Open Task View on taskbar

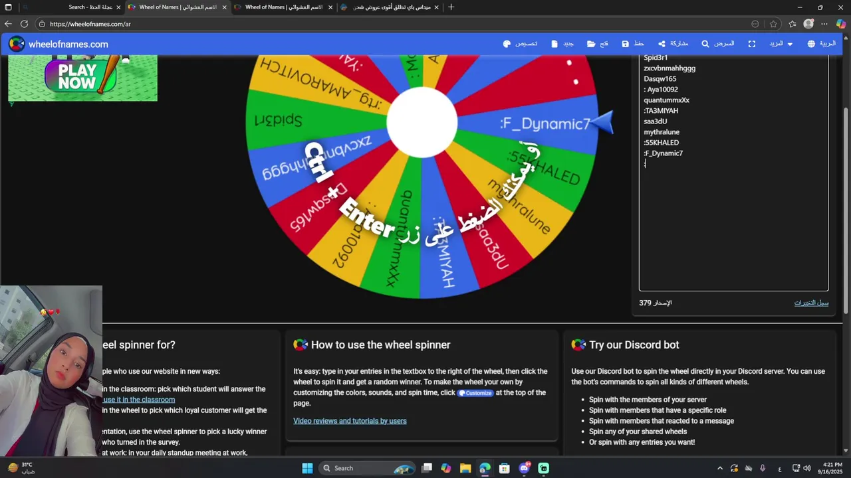pos(427,468)
